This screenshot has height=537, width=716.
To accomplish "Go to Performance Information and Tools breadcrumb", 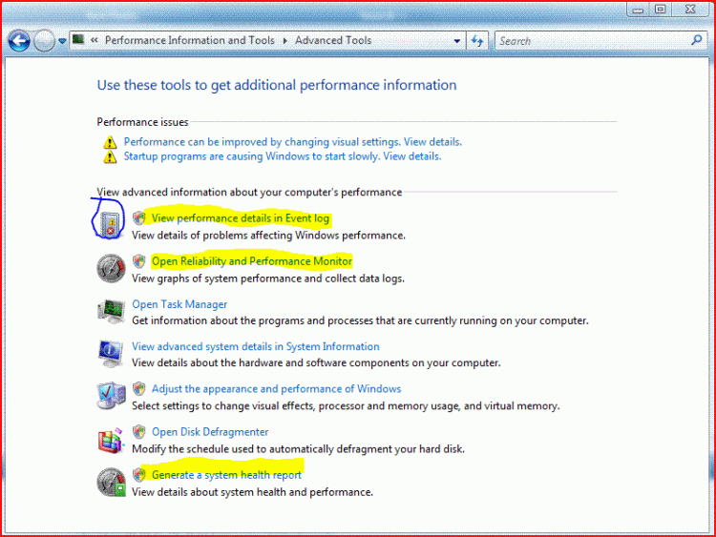I will (190, 41).
